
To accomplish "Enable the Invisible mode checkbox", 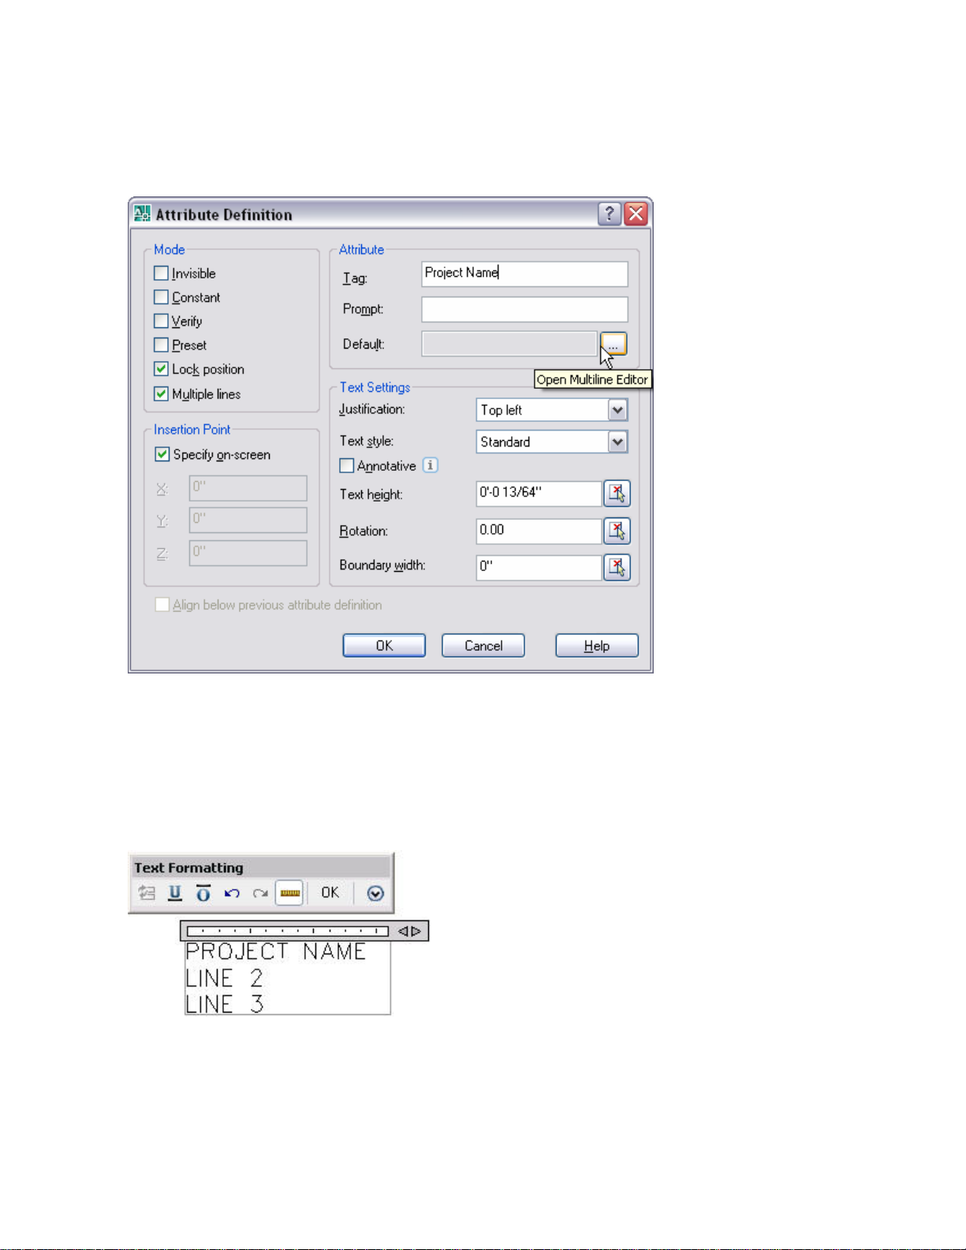I will click(x=161, y=273).
